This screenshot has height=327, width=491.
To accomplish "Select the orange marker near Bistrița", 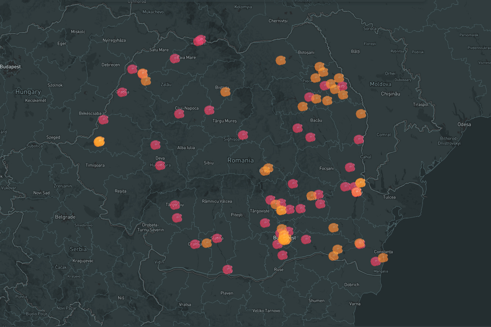I will tap(225, 92).
